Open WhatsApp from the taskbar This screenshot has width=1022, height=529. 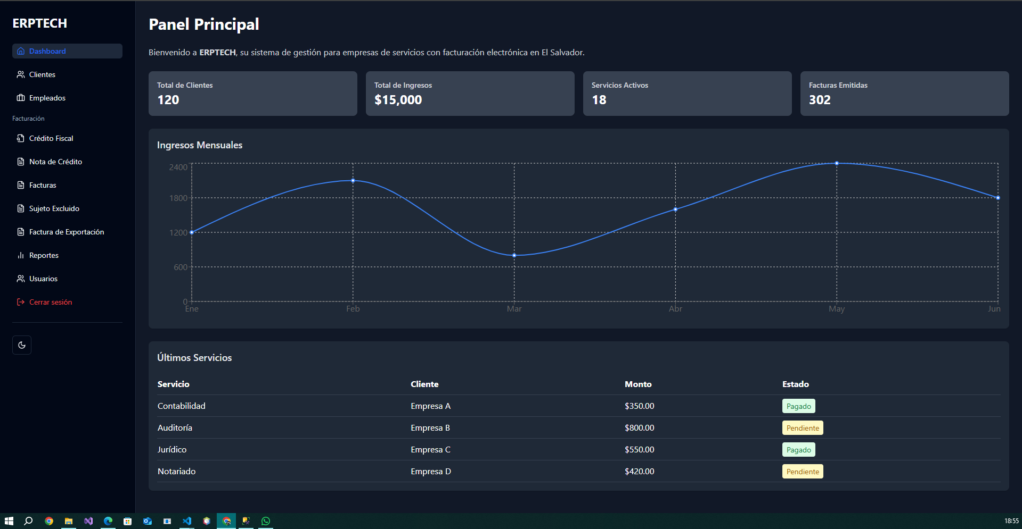coord(266,521)
